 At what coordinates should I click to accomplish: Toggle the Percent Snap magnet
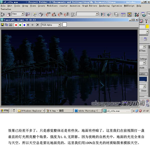point(60,14)
